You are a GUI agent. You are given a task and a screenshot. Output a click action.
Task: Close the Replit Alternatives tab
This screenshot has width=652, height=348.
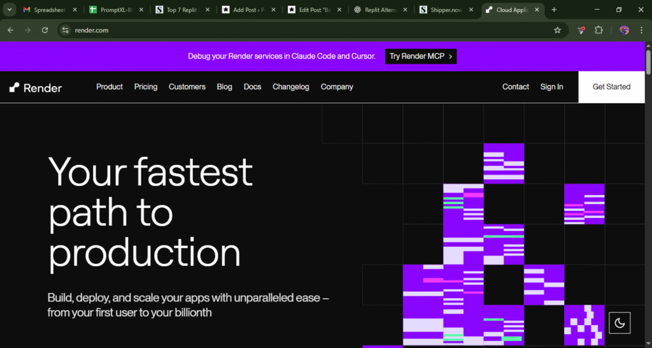click(406, 10)
